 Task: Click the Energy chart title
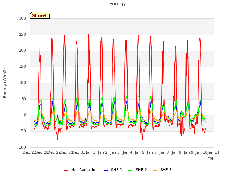coord(118,4)
